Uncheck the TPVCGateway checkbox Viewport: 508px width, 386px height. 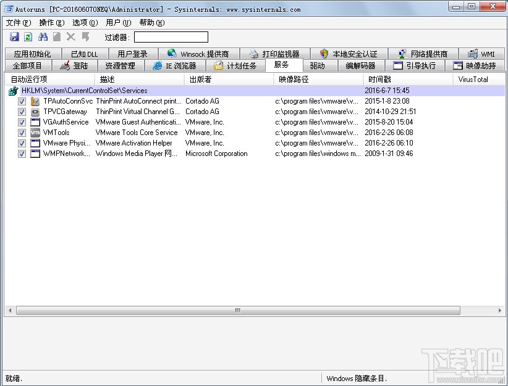pos(22,112)
